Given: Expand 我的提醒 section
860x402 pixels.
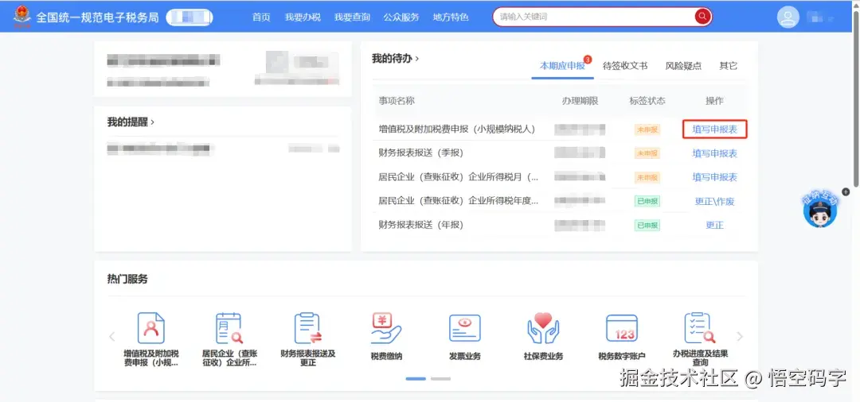Looking at the screenshot, I should pos(131,122).
